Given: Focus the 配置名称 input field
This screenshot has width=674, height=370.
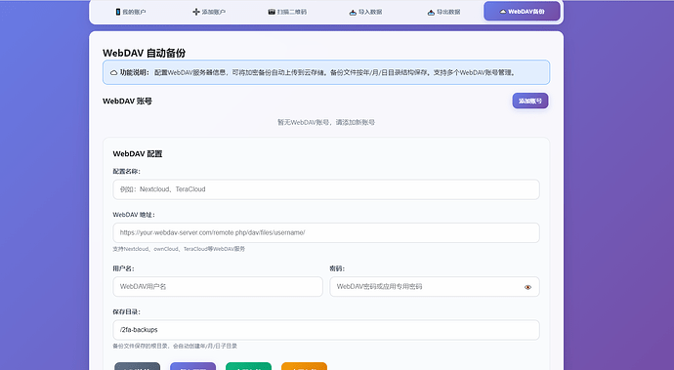Looking at the screenshot, I should (x=326, y=189).
